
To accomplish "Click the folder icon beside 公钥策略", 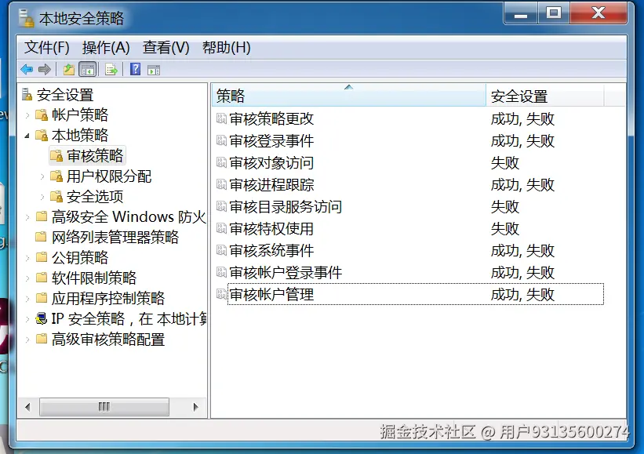I will coord(42,257).
